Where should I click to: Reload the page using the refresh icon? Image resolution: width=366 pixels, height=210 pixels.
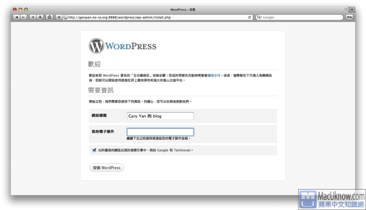[x=250, y=17]
